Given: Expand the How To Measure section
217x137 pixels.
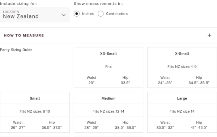Looking at the screenshot, I should 109,35.
